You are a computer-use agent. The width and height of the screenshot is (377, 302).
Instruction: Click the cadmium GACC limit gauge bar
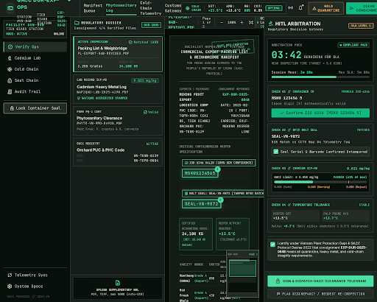coord(320,182)
